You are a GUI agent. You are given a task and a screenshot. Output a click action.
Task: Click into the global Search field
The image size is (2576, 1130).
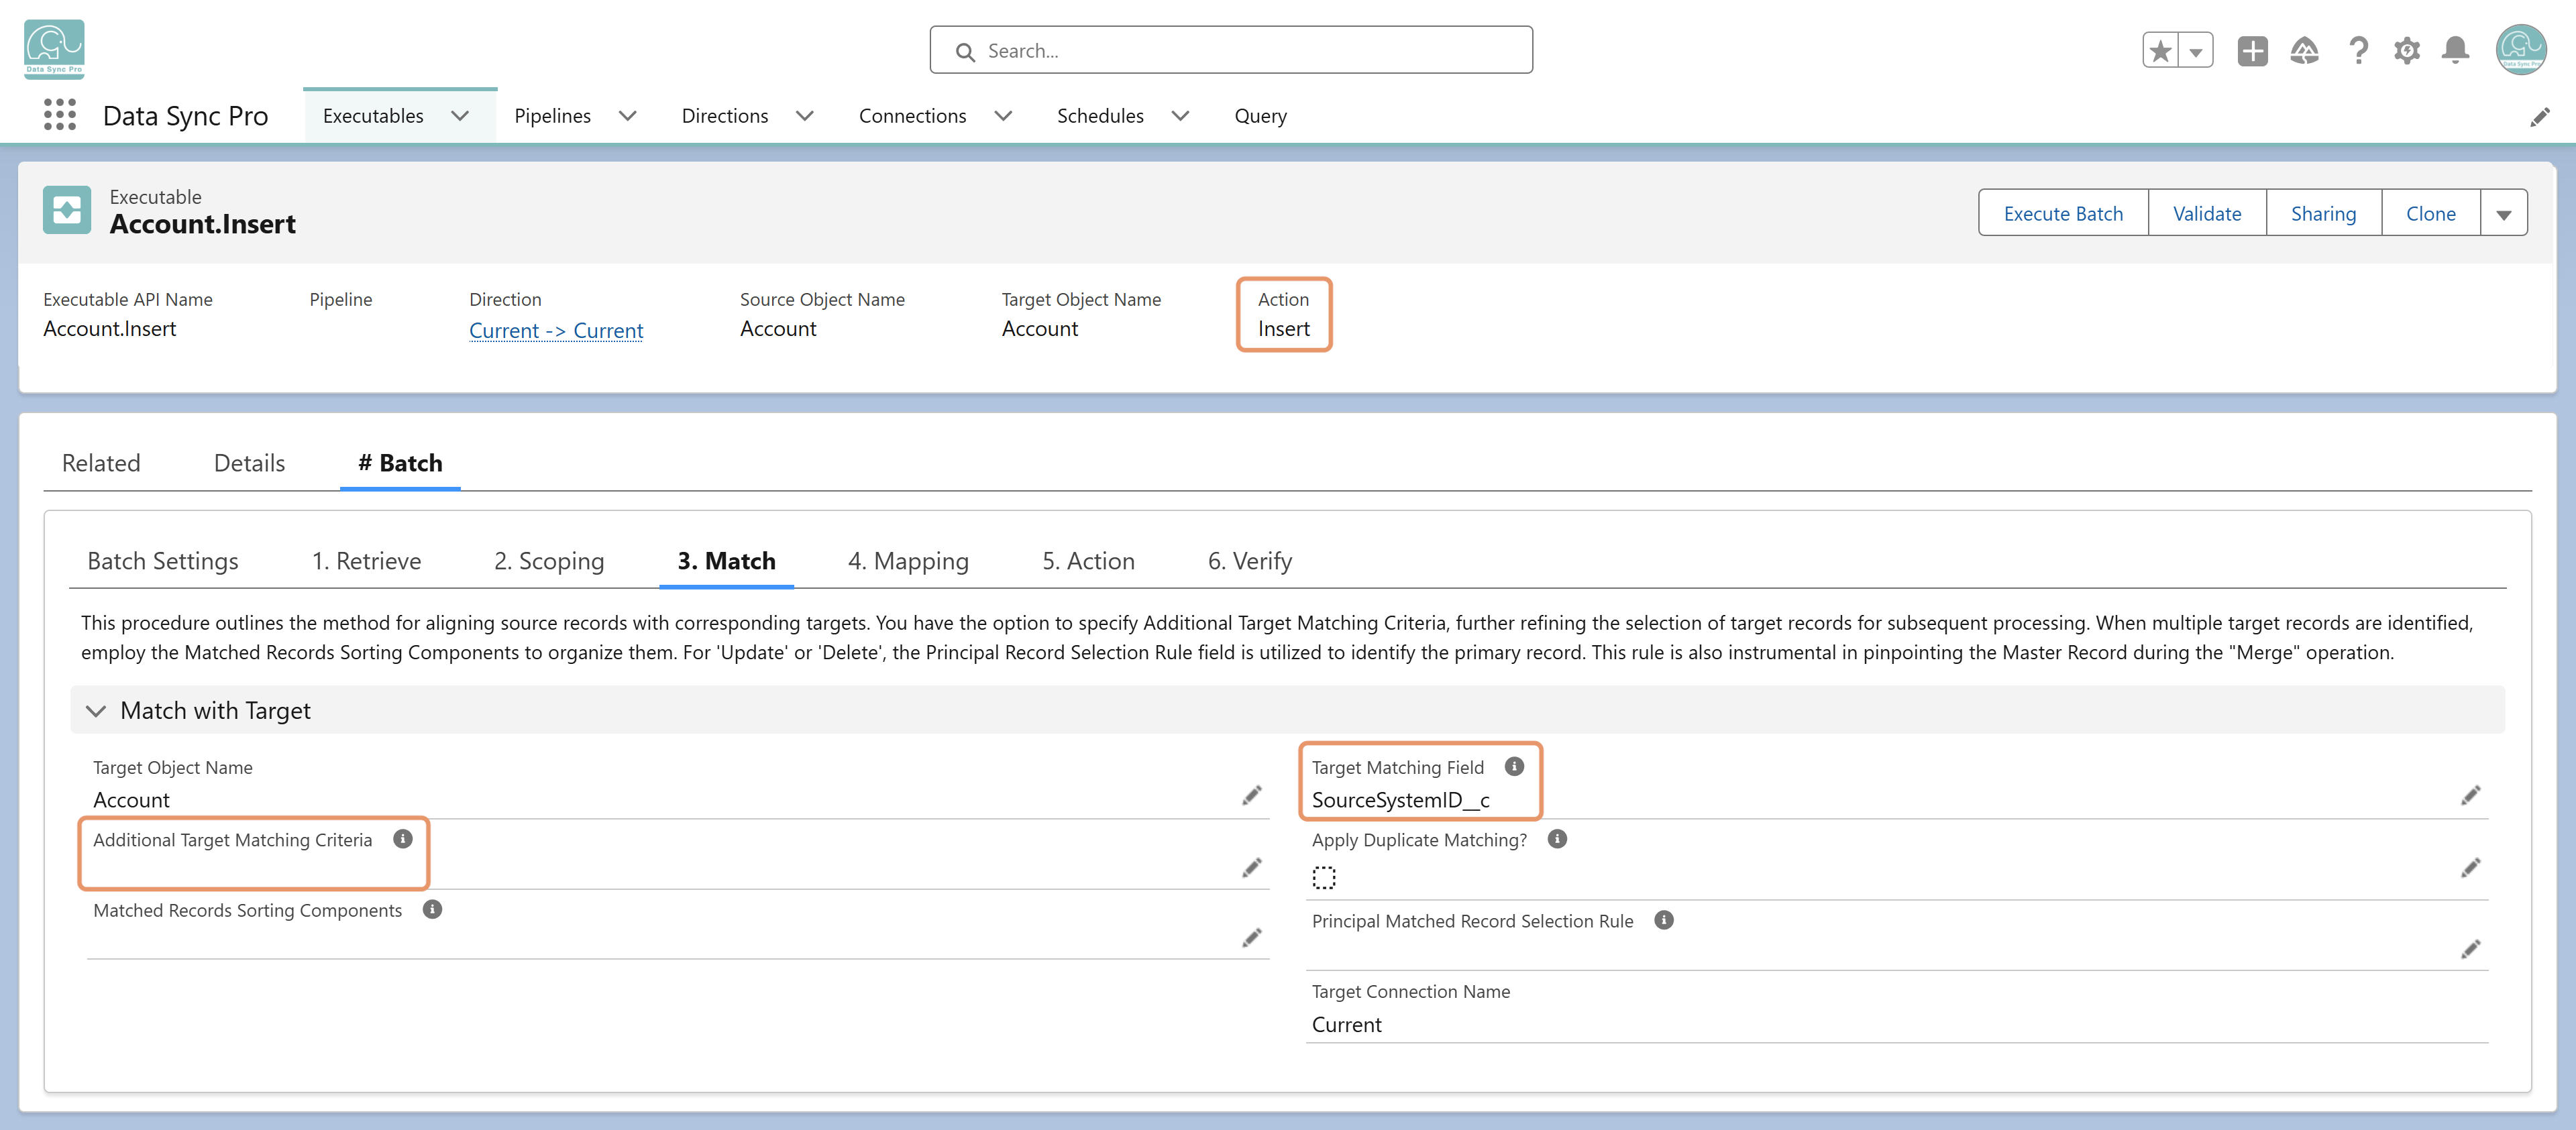point(1230,50)
